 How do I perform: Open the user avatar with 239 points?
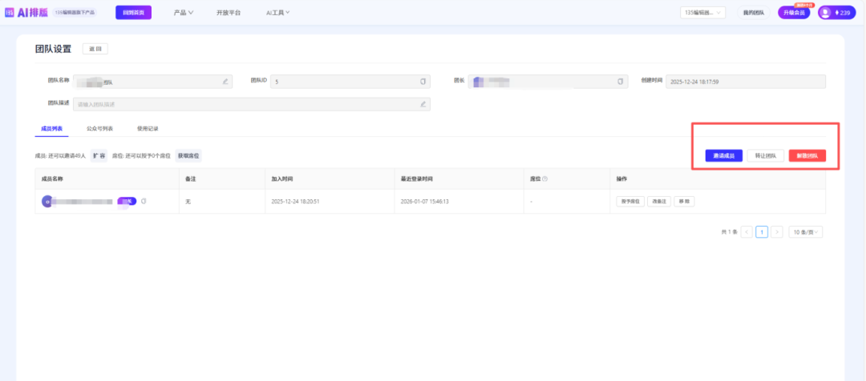836,12
